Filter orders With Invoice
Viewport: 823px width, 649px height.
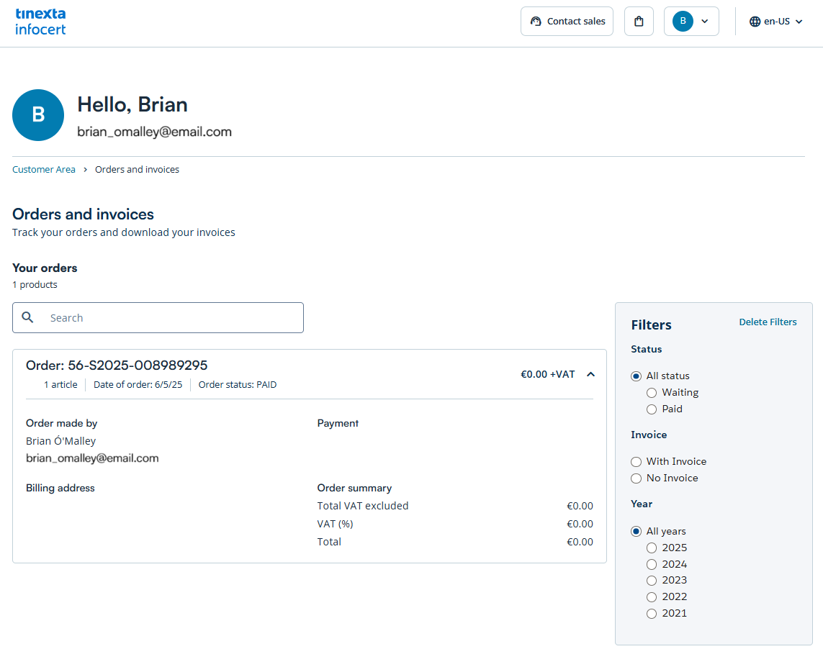(x=637, y=462)
